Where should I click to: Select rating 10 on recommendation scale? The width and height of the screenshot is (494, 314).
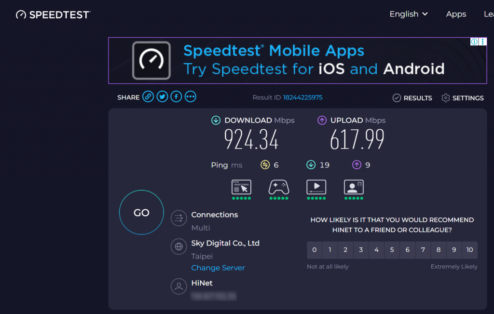click(469, 250)
